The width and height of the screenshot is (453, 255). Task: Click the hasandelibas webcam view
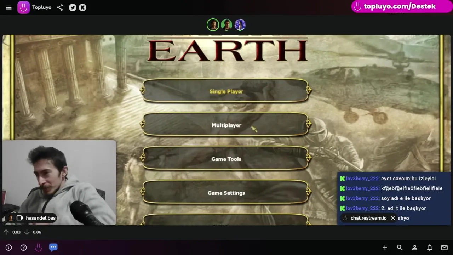(x=59, y=183)
